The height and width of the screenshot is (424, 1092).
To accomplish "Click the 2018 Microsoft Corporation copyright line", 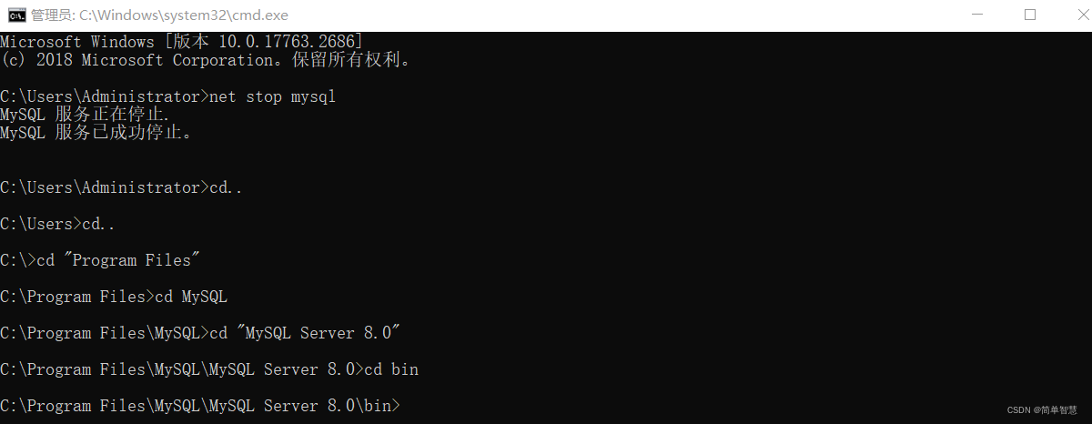I will pyautogui.click(x=206, y=60).
